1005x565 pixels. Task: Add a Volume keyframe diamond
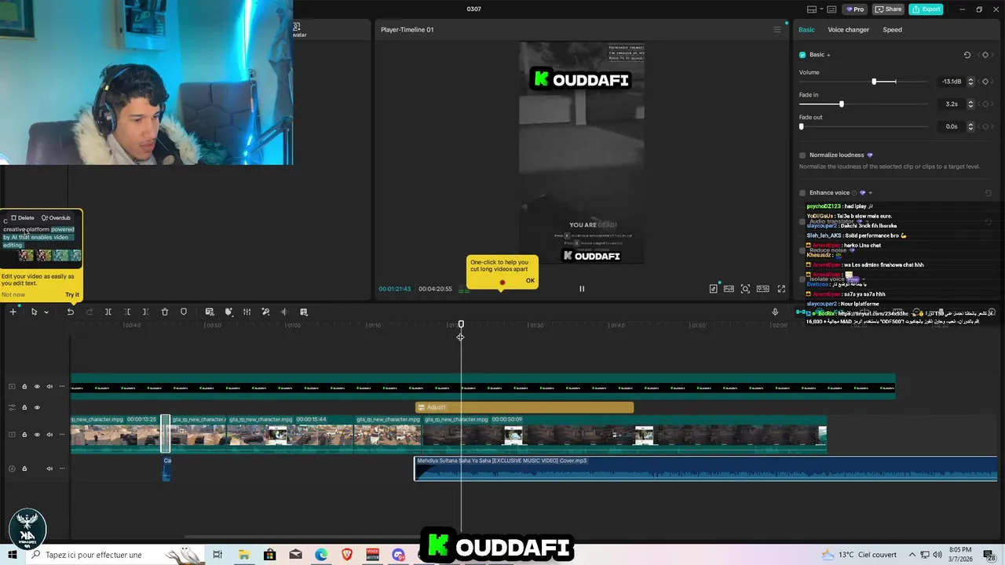985,82
